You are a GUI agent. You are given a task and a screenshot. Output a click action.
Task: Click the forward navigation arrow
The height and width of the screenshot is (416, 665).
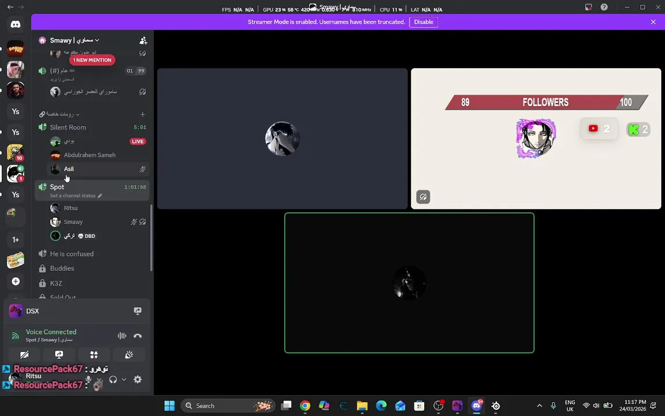click(x=21, y=7)
